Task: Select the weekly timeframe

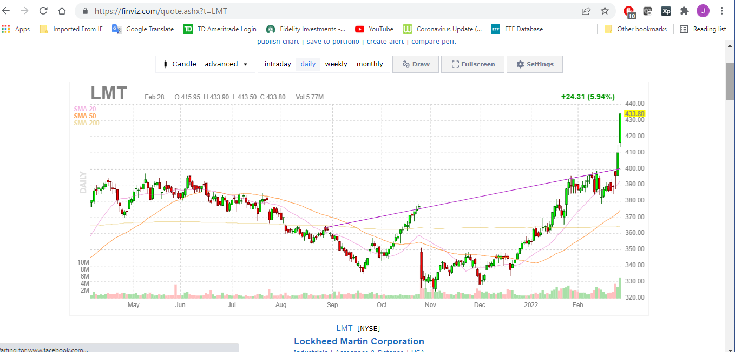Action: click(x=336, y=64)
